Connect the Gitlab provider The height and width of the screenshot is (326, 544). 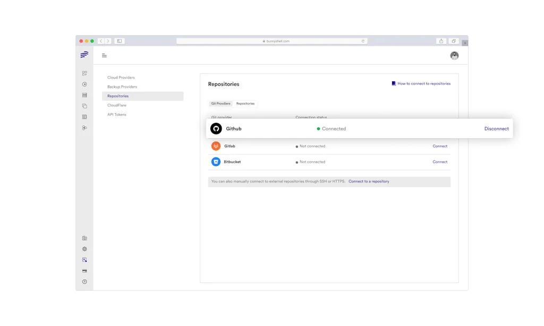pos(440,146)
